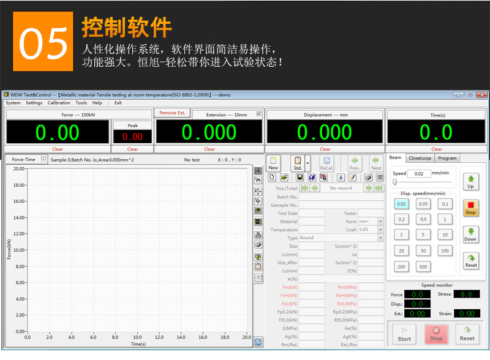The width and height of the screenshot is (490, 360).
Task: Open the Std. dropdown arrow
Action: pos(307,163)
